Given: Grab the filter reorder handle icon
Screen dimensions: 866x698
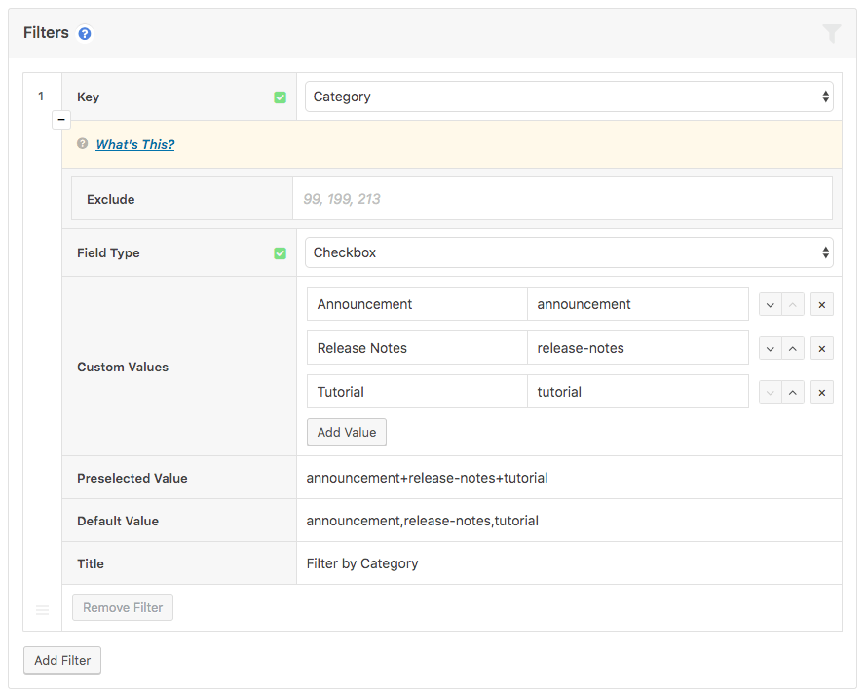Looking at the screenshot, I should [x=43, y=609].
